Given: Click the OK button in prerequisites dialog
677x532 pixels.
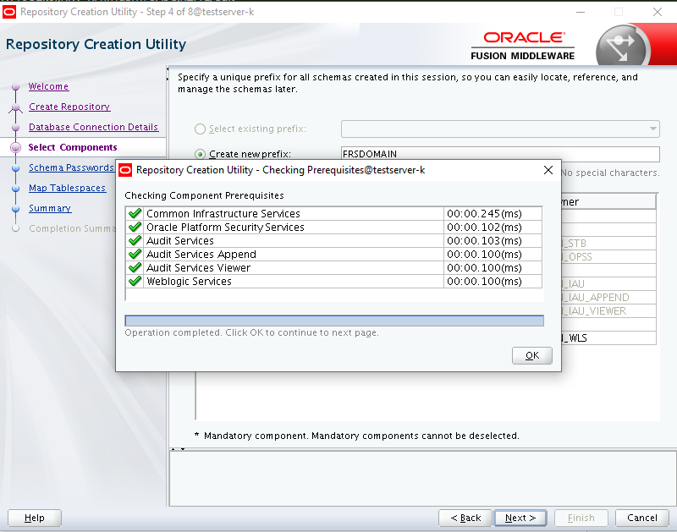Looking at the screenshot, I should point(531,355).
